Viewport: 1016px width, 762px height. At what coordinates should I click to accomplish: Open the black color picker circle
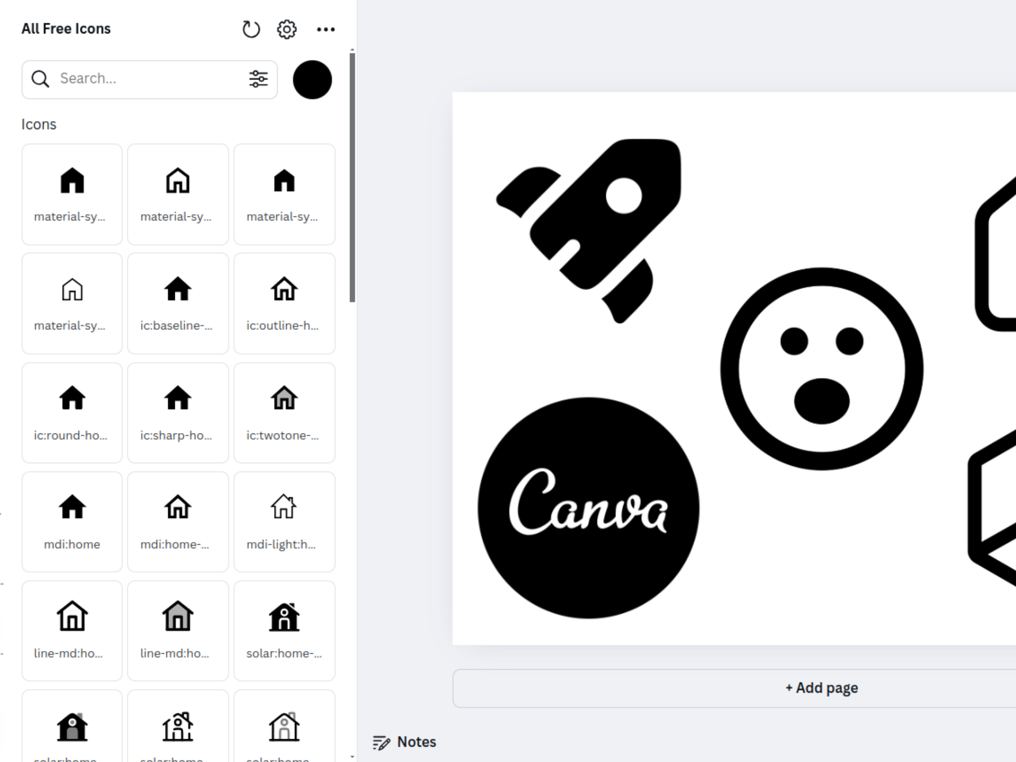tap(312, 80)
